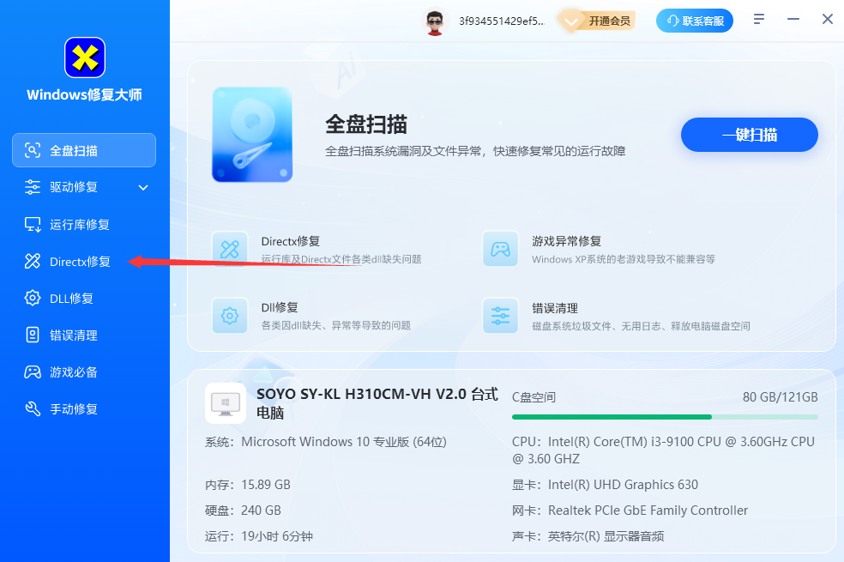
Task: Open DLL修复 sidebar entry
Action: [x=84, y=299]
